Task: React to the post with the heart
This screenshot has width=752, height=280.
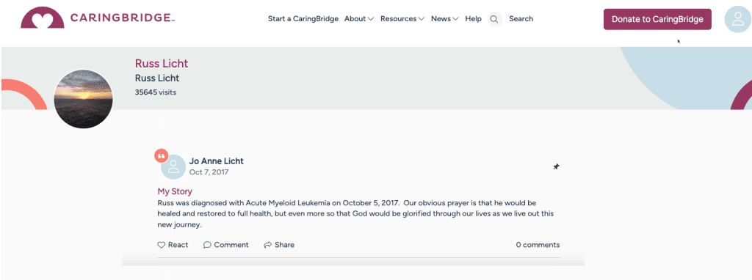Action: 161,245
